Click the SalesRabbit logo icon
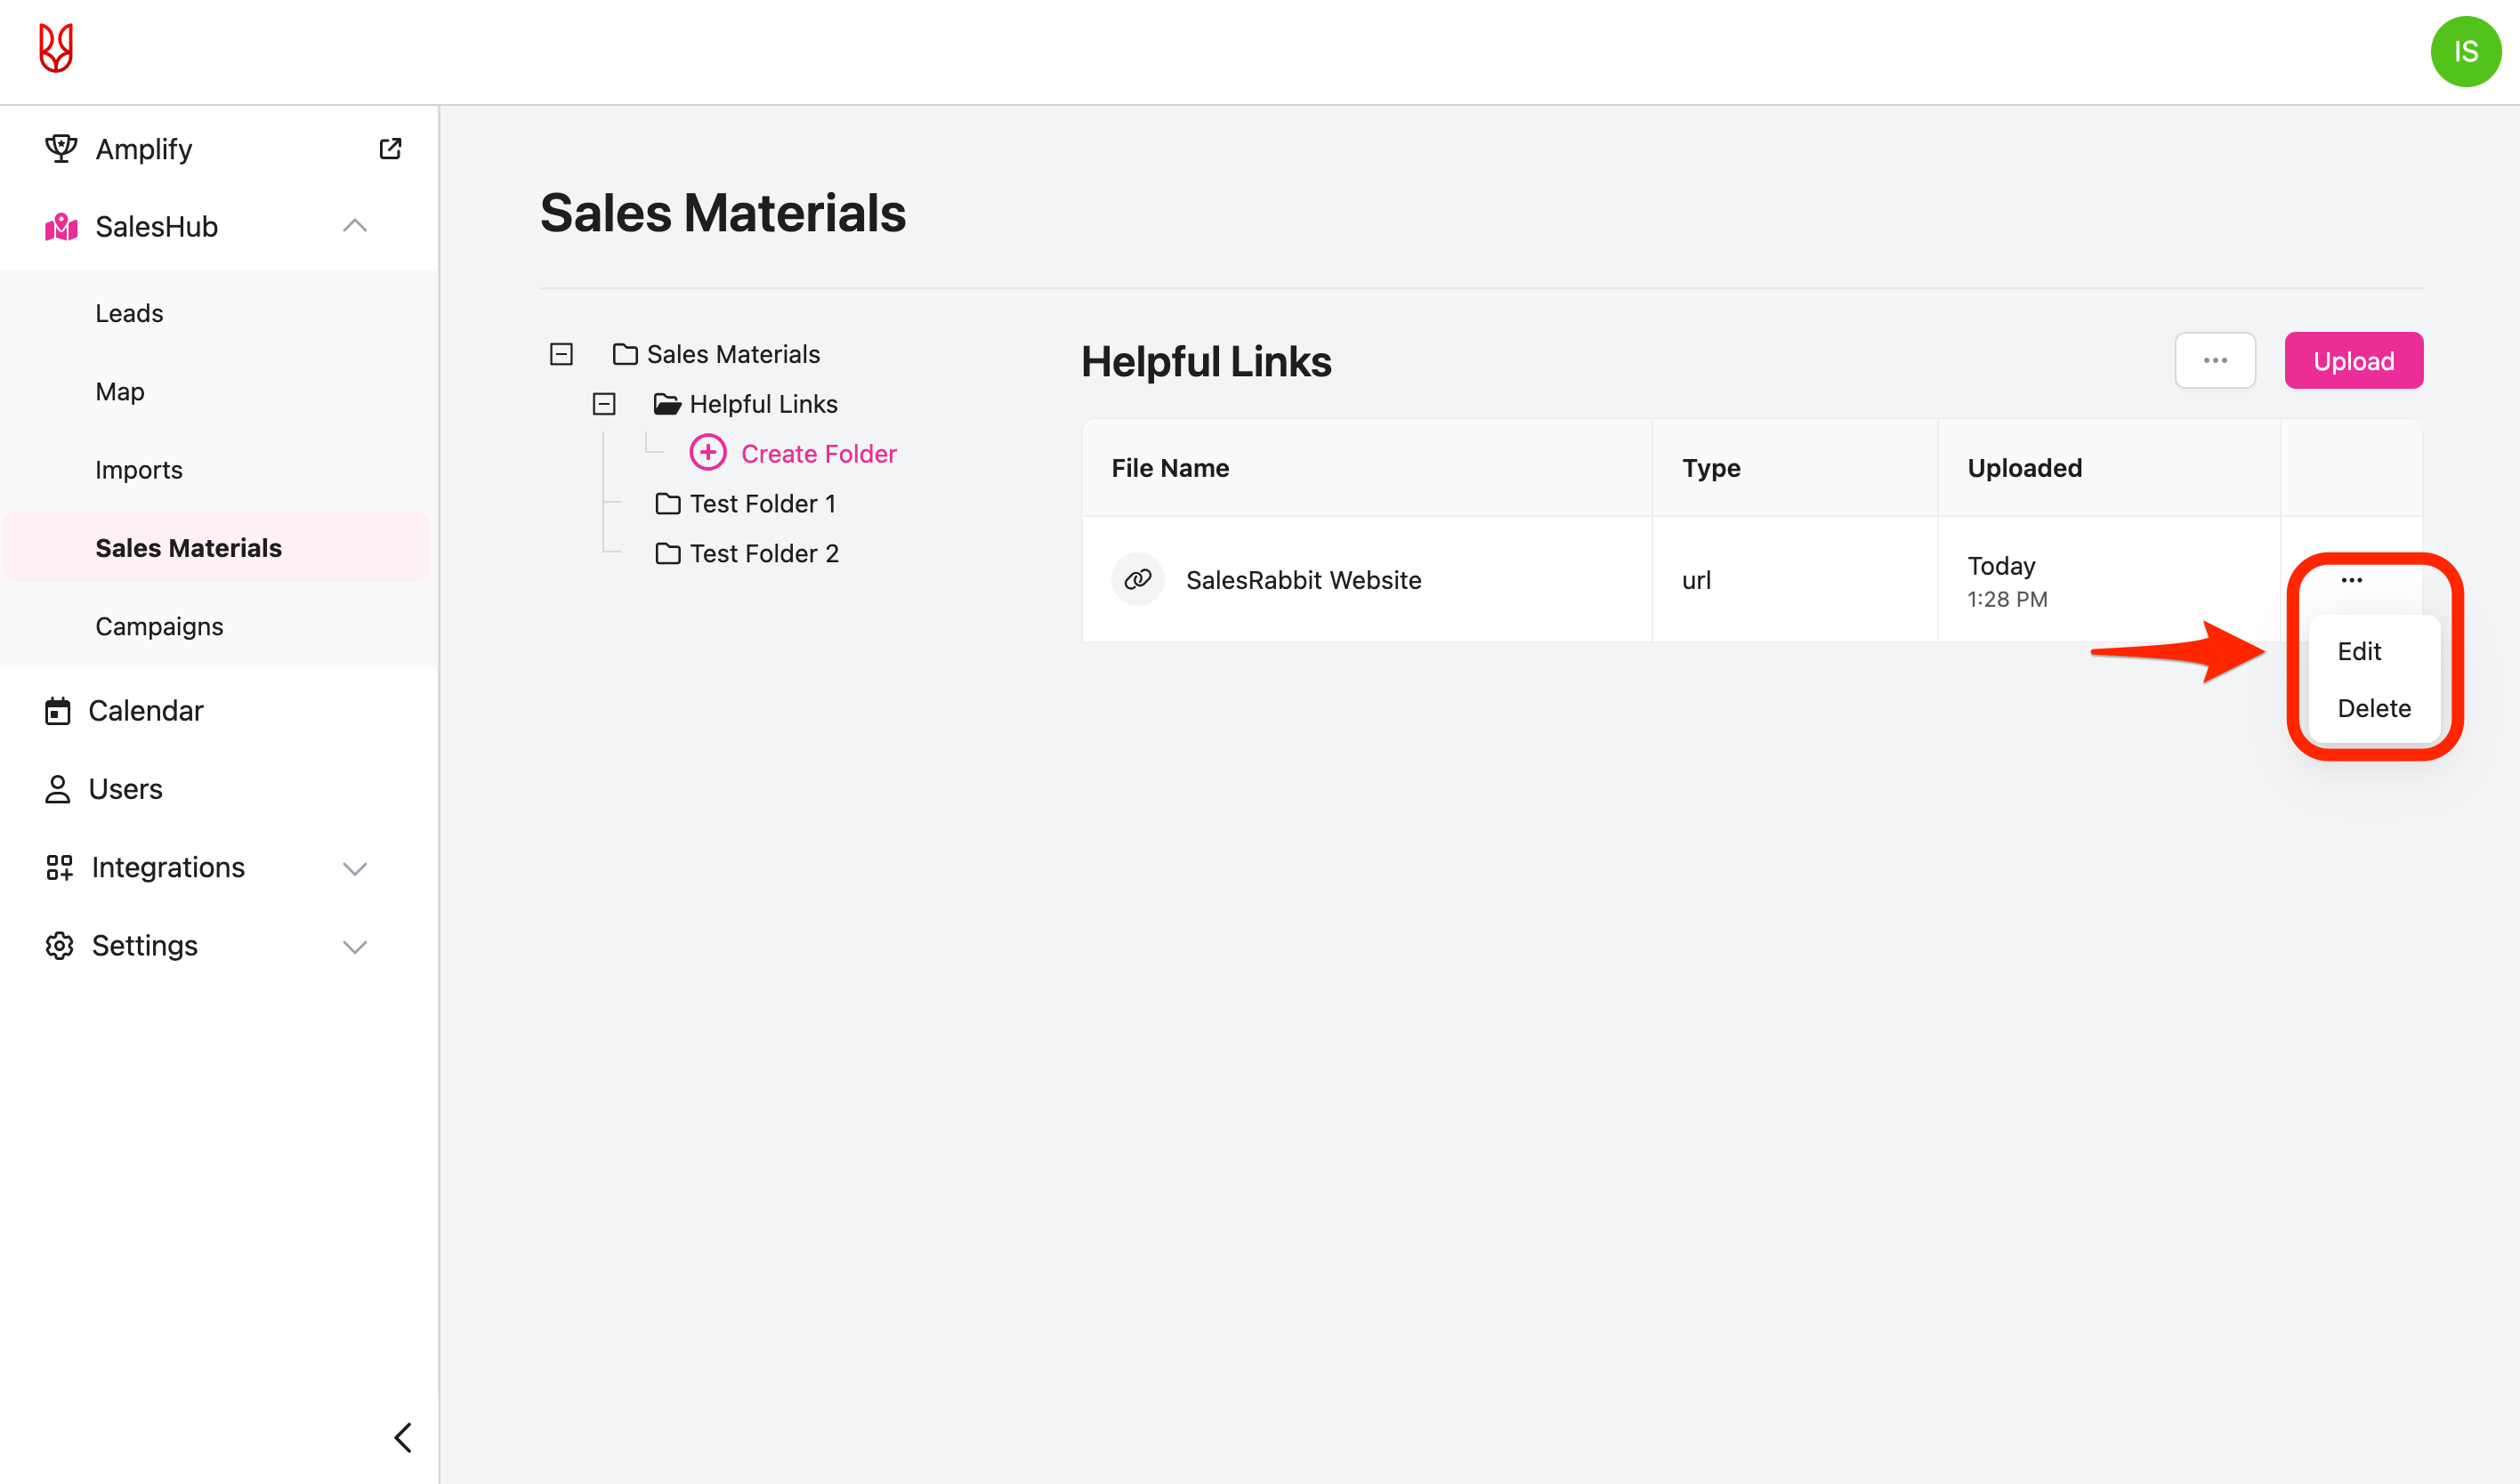This screenshot has height=1484, width=2520. [56, 48]
